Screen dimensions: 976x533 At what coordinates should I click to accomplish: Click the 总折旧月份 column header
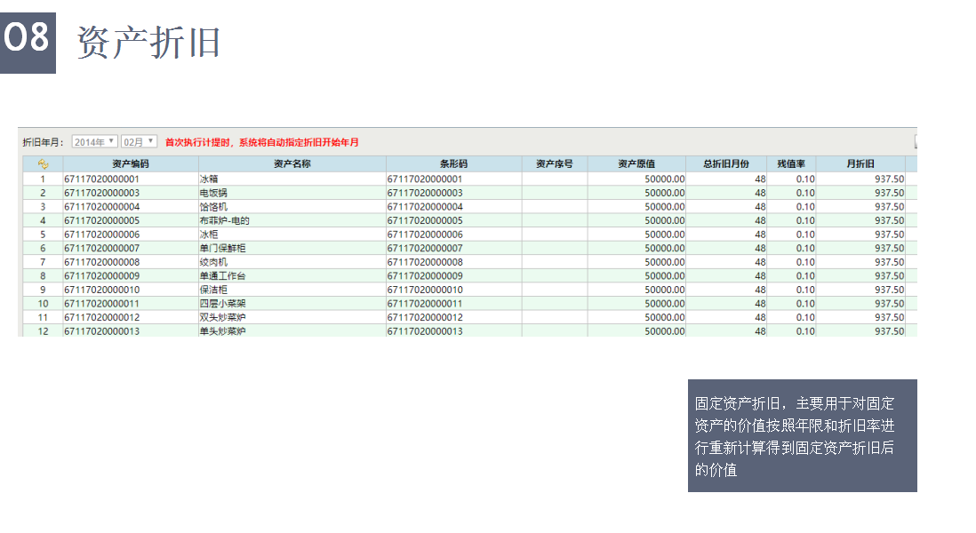point(725,164)
